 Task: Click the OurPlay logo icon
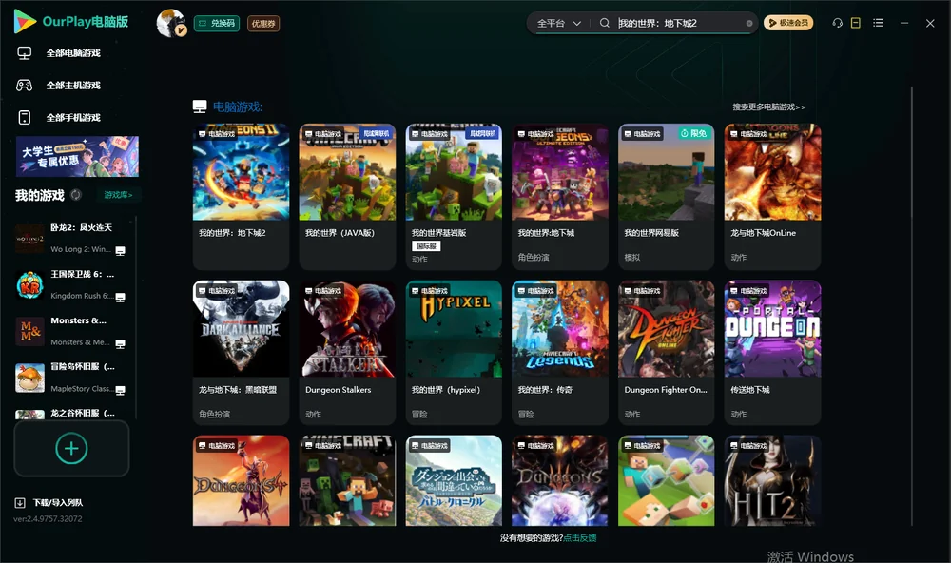[x=25, y=22]
